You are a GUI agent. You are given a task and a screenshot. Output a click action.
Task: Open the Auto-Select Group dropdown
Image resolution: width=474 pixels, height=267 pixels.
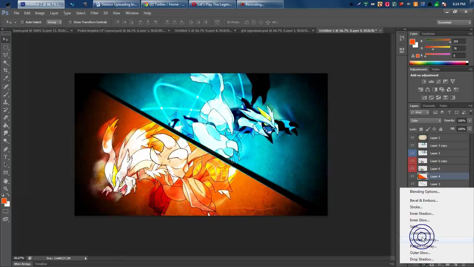[54, 22]
